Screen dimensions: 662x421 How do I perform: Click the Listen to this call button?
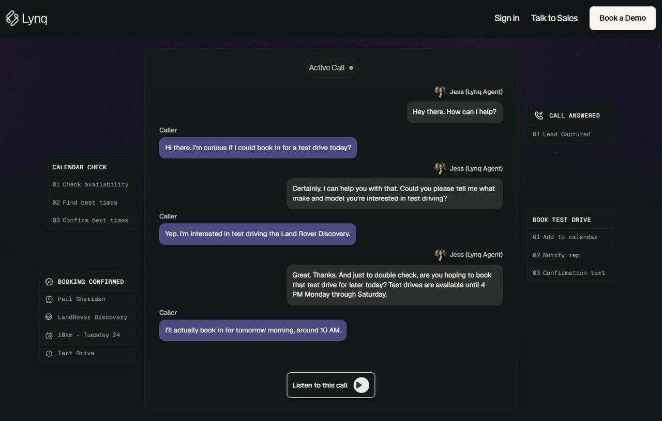[331, 385]
